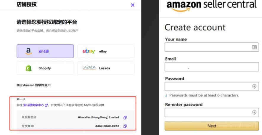Click the contact card icon in Your name field
262x135 pixels.
click(254, 47)
